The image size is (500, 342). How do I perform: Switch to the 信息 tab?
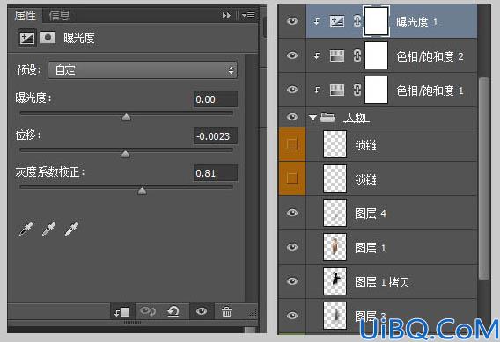click(x=59, y=15)
